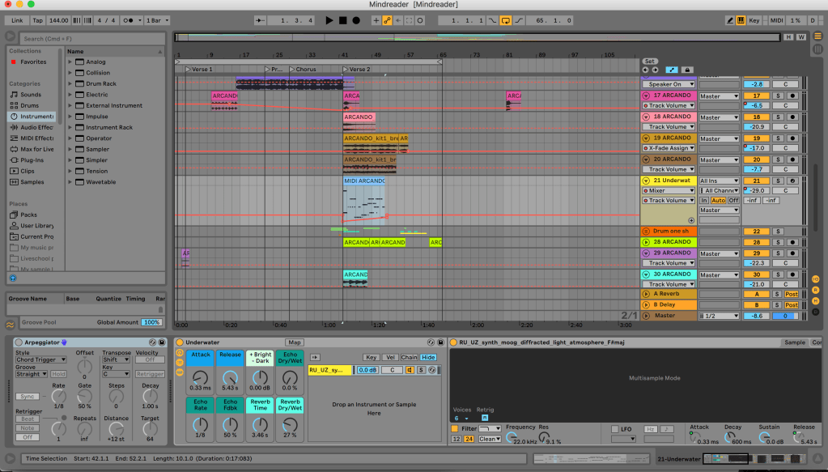This screenshot has width=828, height=472.
Task: Click the Tap tempo button
Action: [x=38, y=20]
